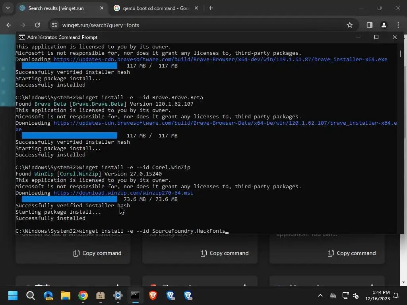Close the qemu boot cd command tab
The width and height of the screenshot is (407, 305).
196,8
